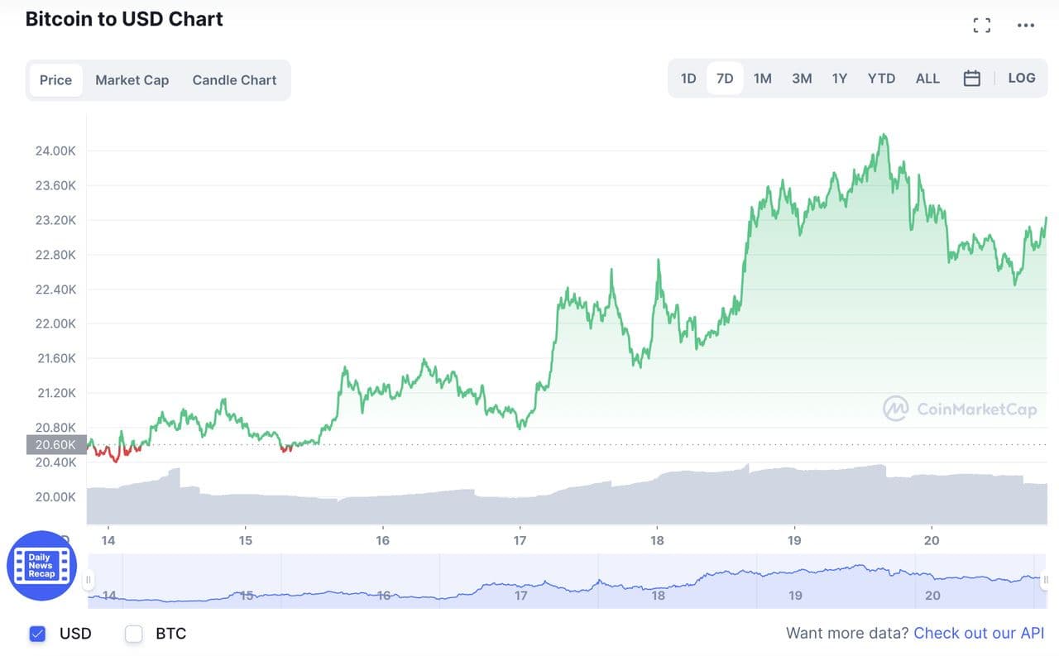
Task: Open the Check out our API link
Action: (x=979, y=633)
